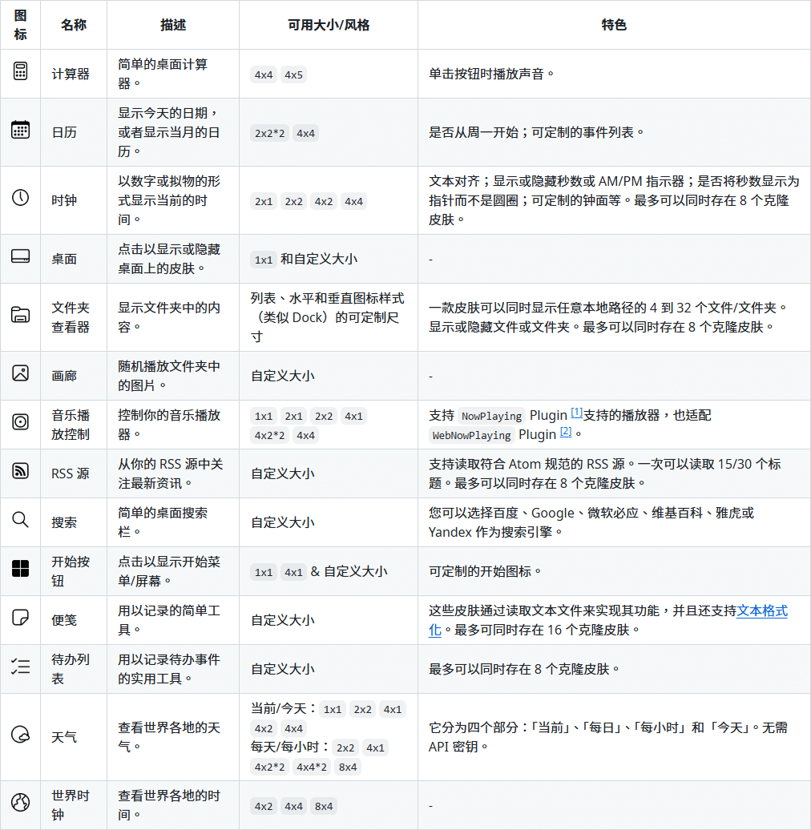The width and height of the screenshot is (811, 830).
Task: Click the calendar icon beside 日历
Action: click(x=20, y=130)
